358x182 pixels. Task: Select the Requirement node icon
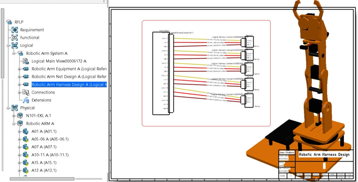(x=15, y=30)
